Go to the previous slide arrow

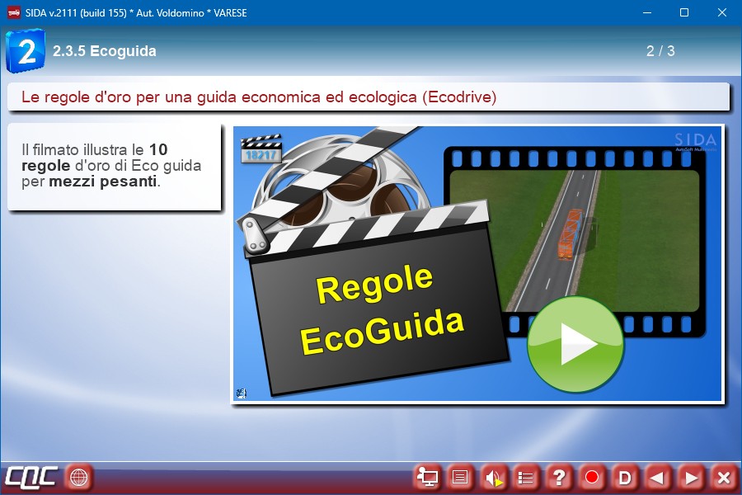pos(658,477)
